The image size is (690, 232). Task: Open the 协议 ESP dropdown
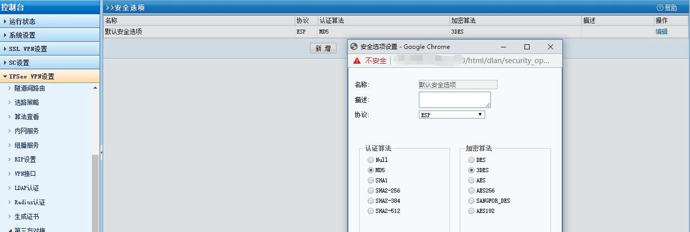tap(452, 115)
